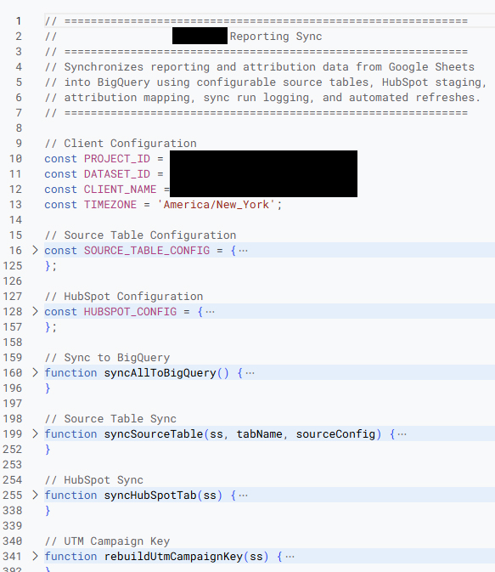Click the folded ellipsis in syncAllToBigQuery() line
495x572 pixels.
tap(250, 373)
